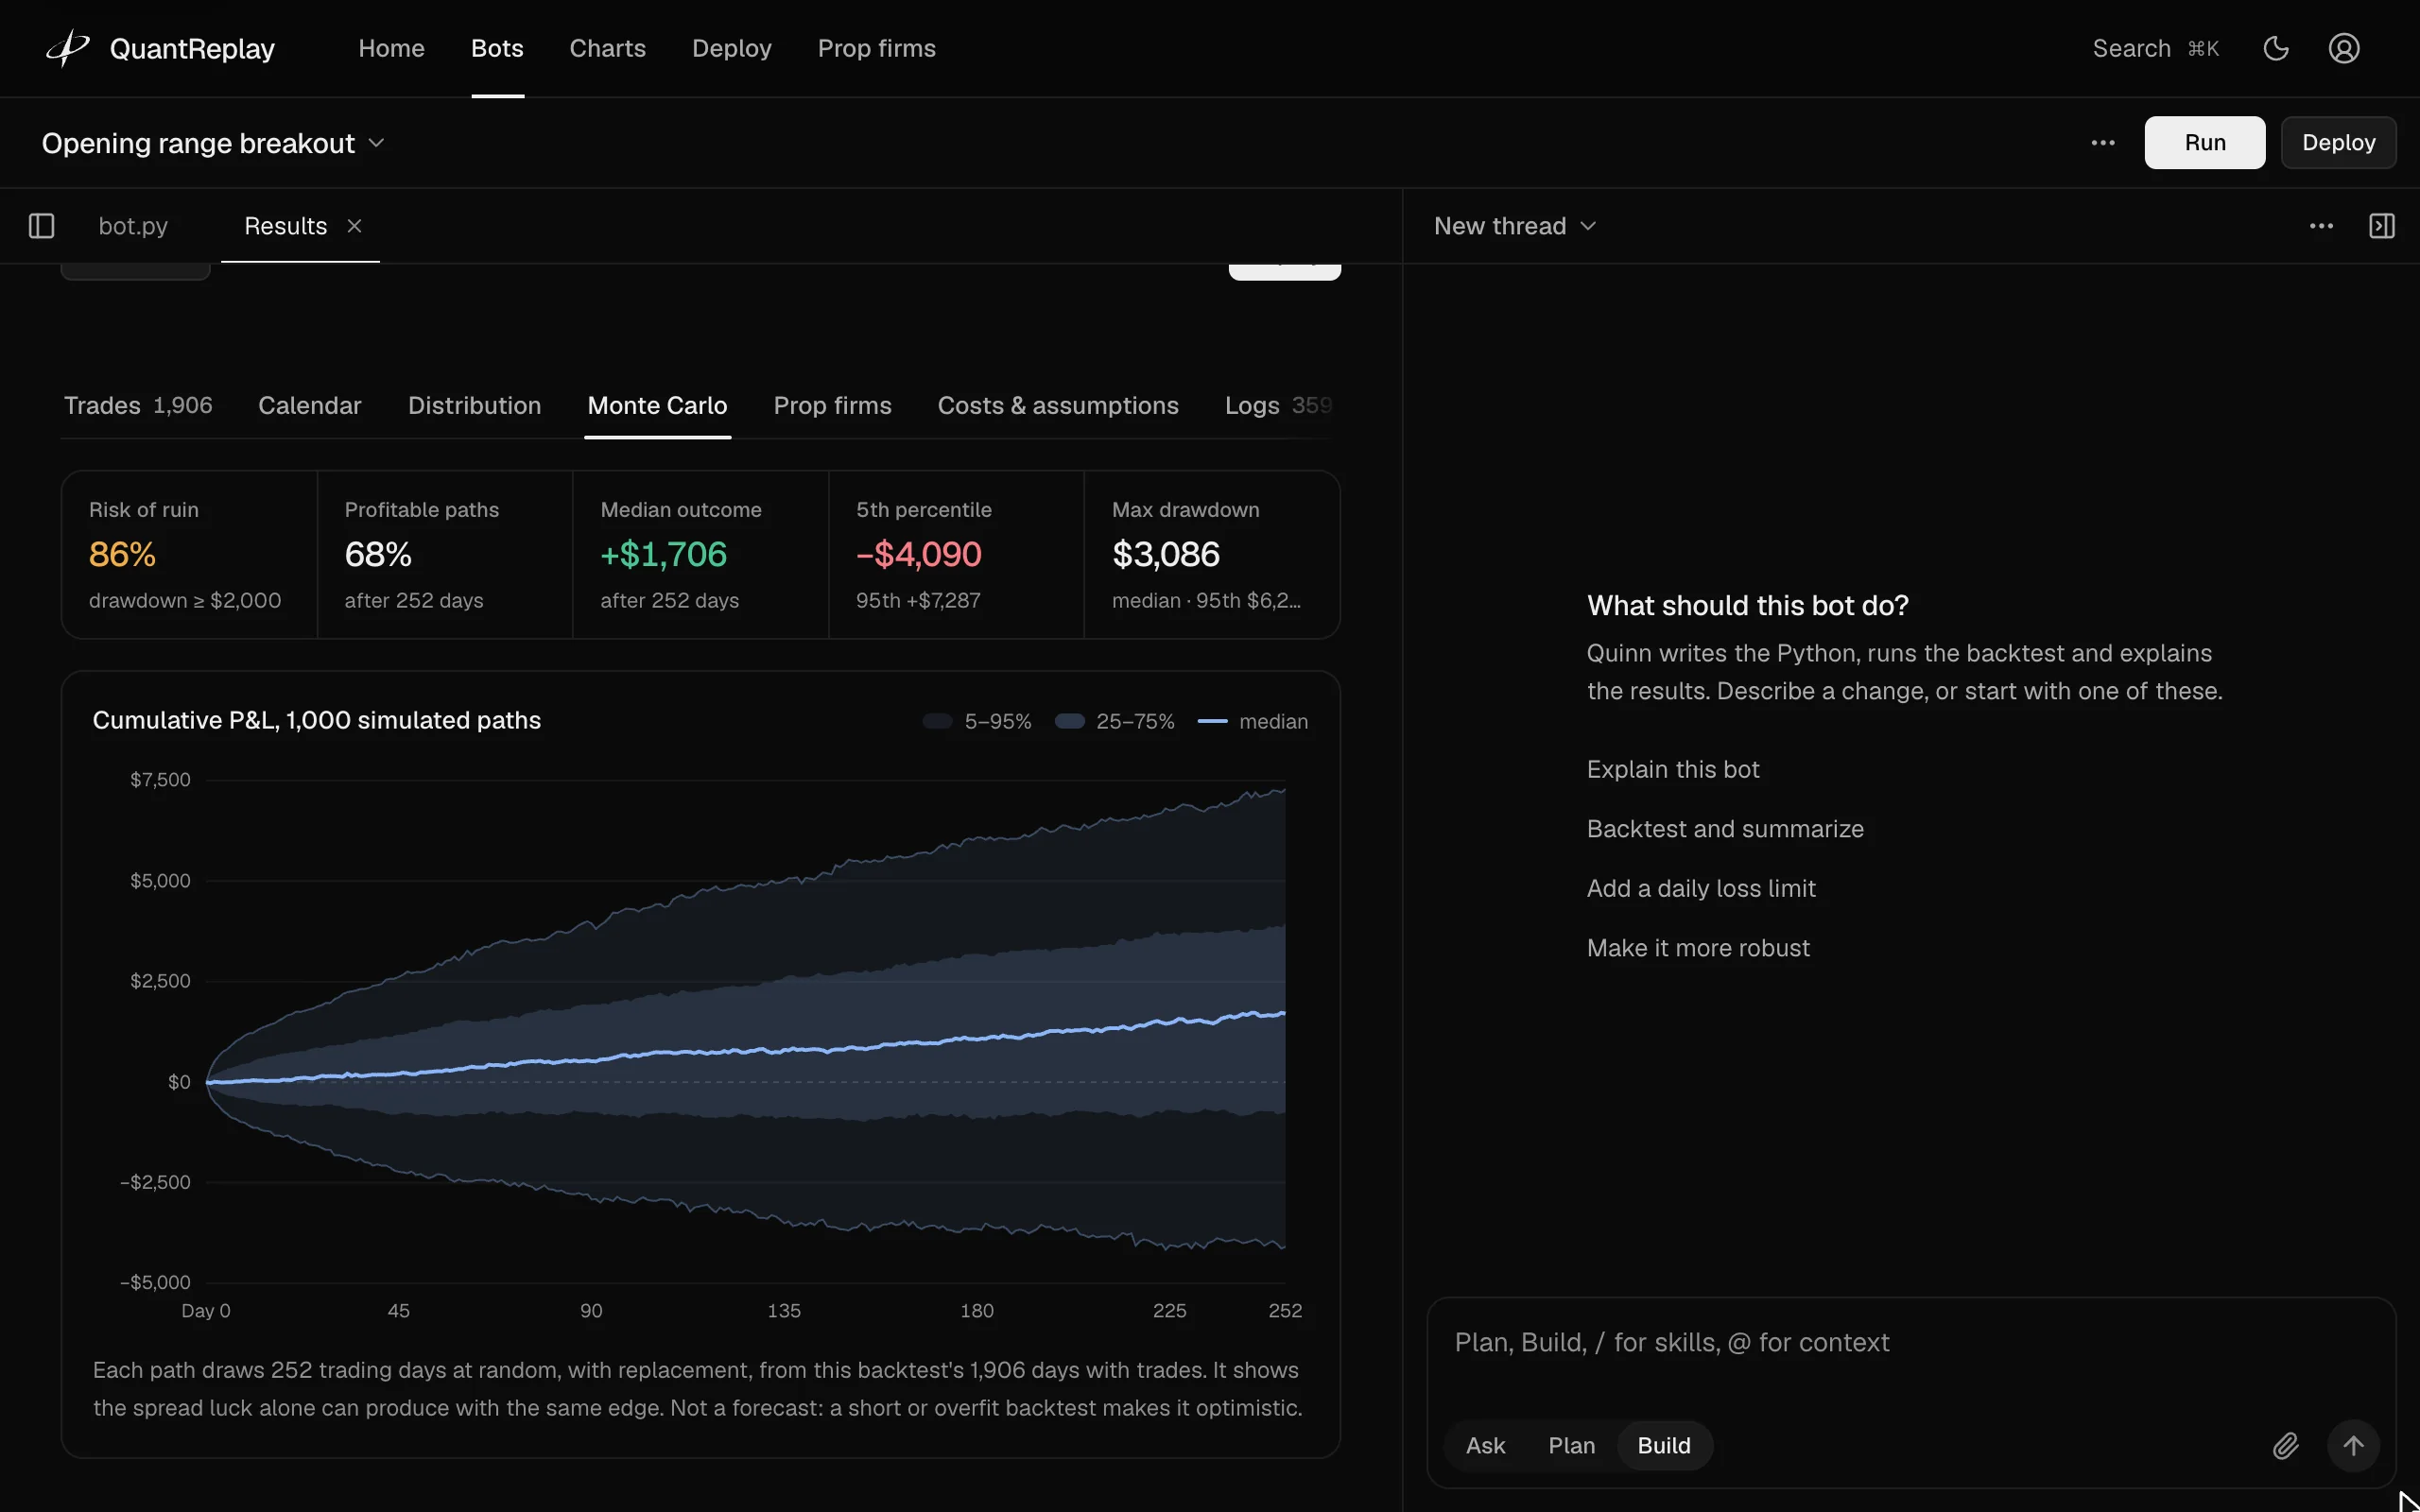Image resolution: width=2420 pixels, height=1512 pixels.
Task: Switch to the bot.py tab
Action: 133,226
